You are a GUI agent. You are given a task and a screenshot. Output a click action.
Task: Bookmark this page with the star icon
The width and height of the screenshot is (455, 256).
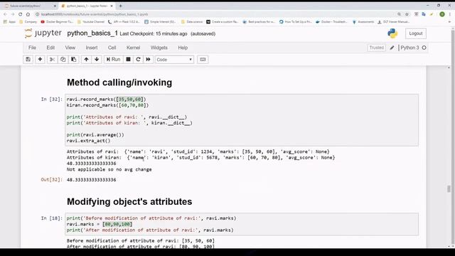tap(407, 14)
